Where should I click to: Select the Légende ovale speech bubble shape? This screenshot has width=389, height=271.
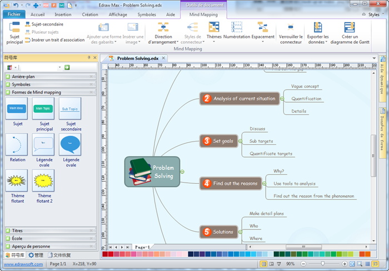pos(70,144)
